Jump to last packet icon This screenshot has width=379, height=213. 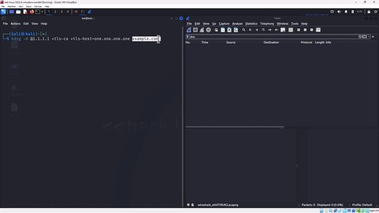tap(277, 30)
